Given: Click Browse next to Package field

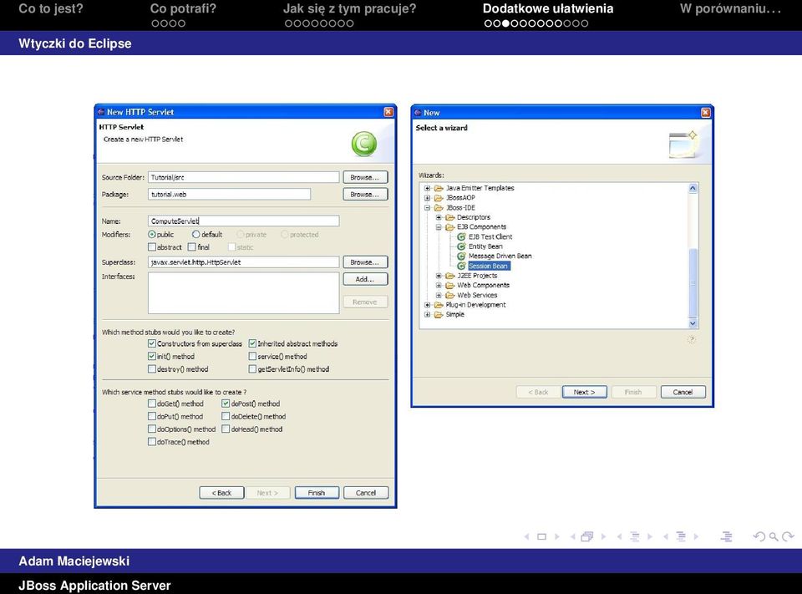Looking at the screenshot, I should (365, 195).
